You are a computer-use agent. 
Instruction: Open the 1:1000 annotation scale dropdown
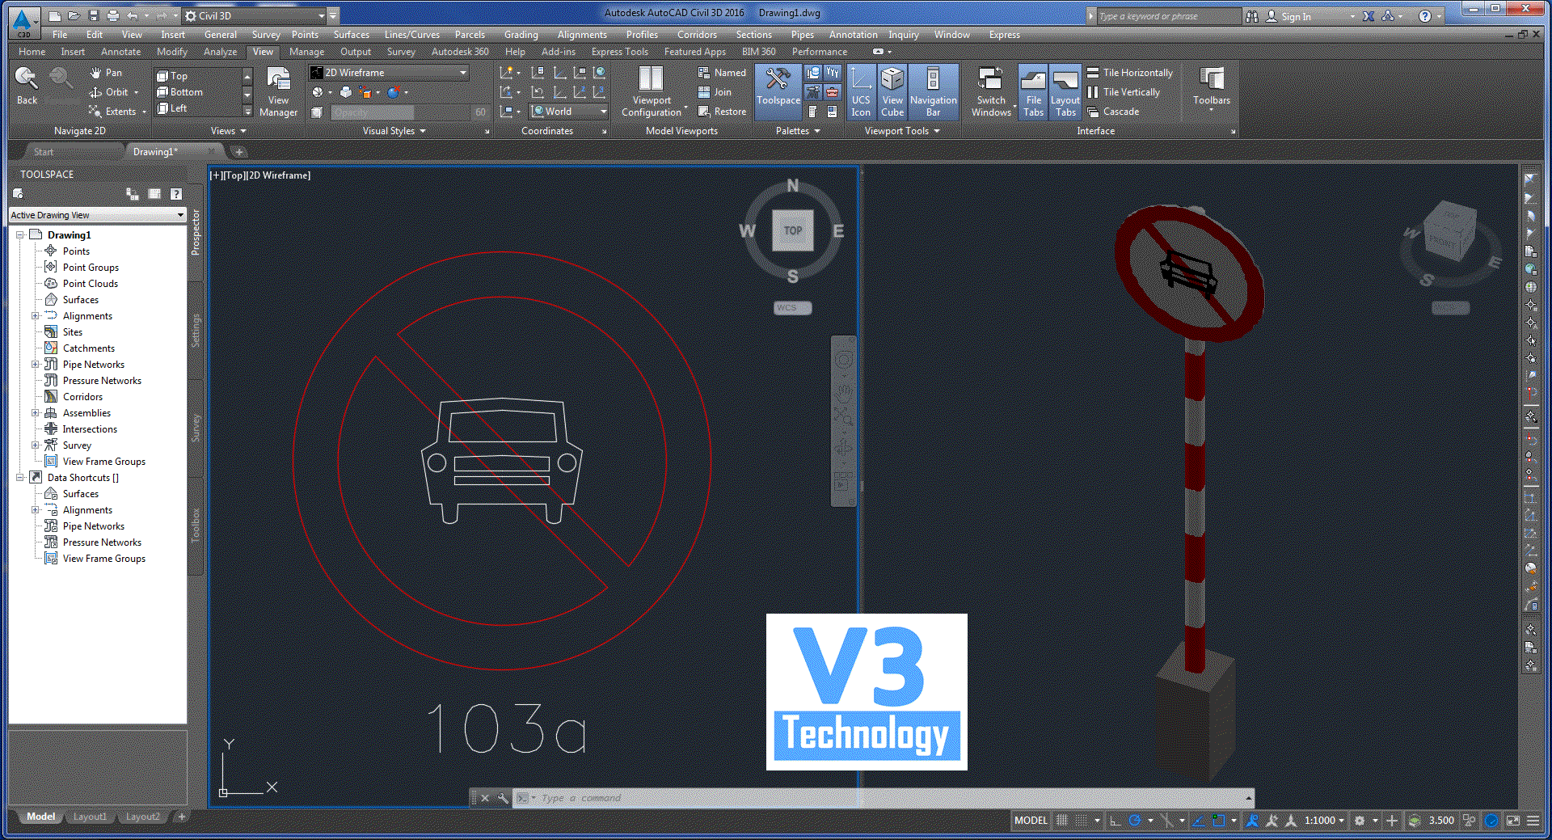(1324, 821)
